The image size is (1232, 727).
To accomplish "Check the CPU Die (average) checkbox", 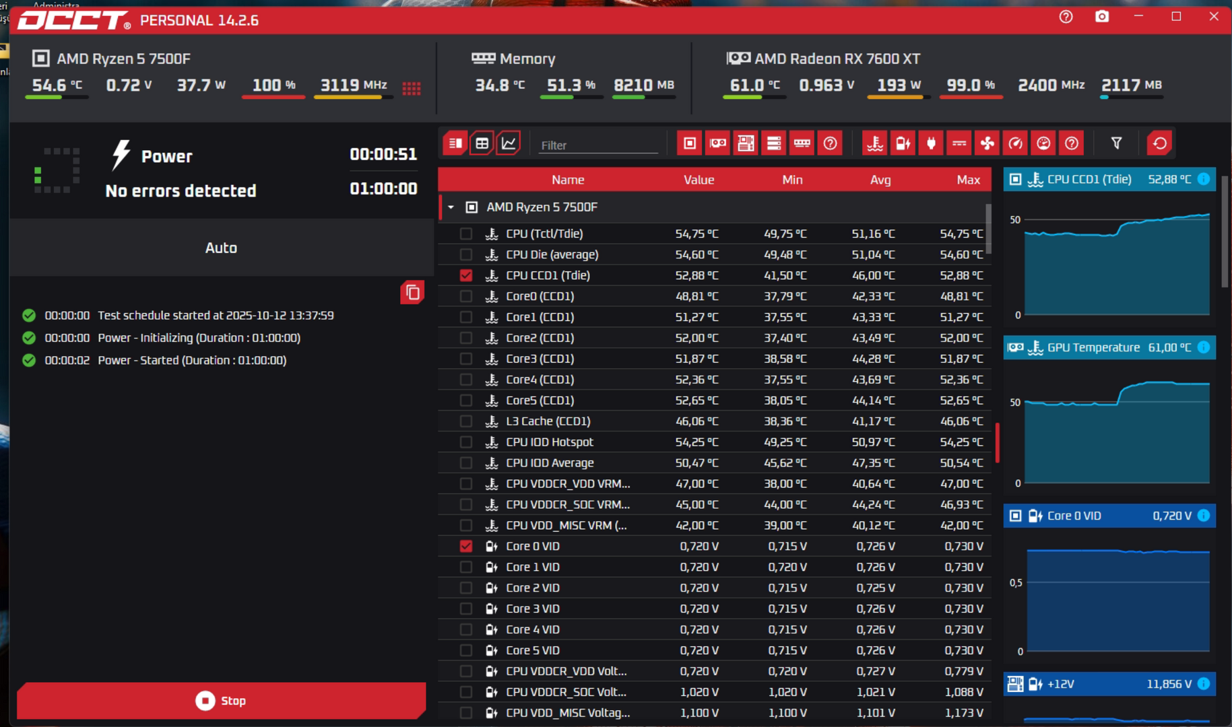I will 466,254.
